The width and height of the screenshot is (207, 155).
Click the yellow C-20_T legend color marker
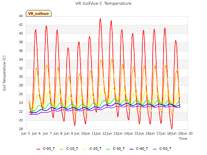click(x=85, y=149)
